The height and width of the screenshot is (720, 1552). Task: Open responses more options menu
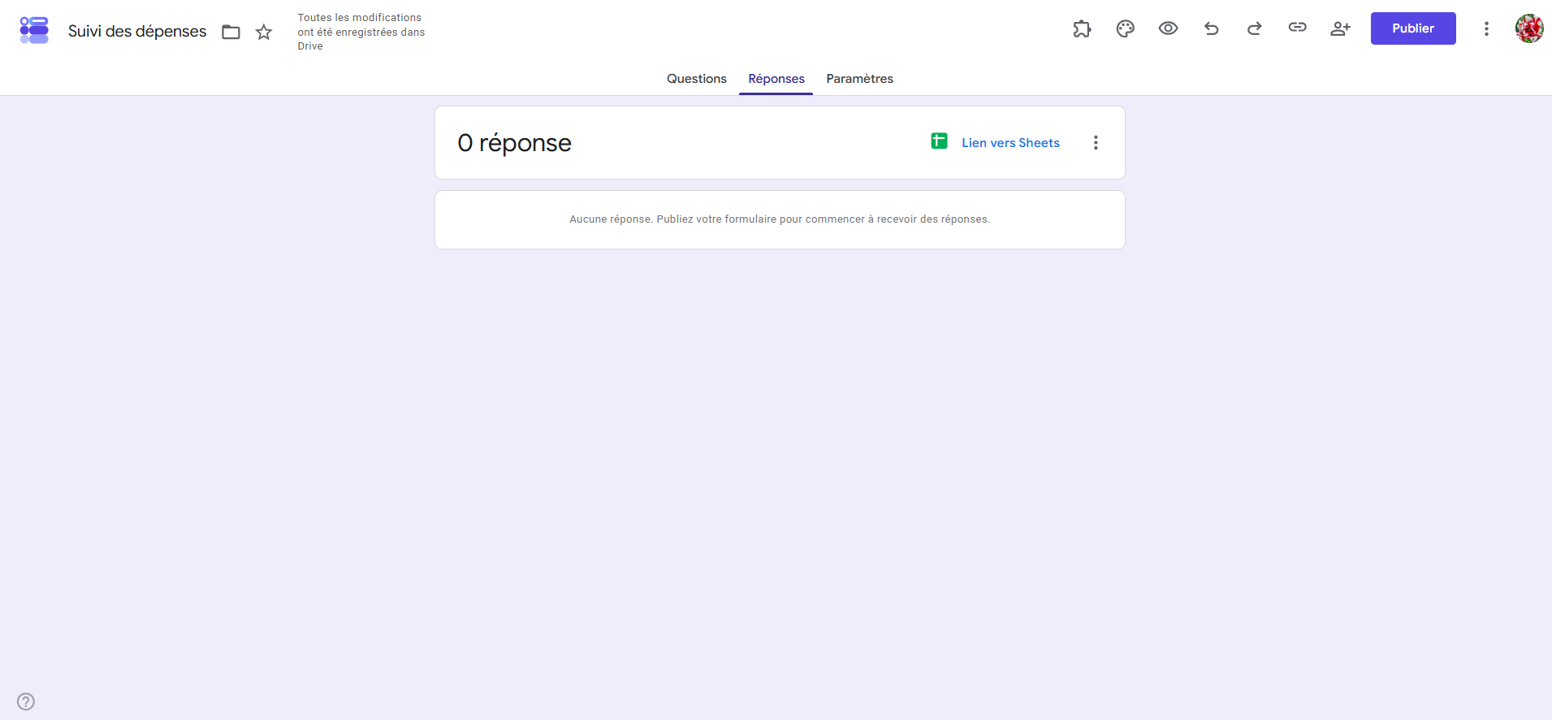click(1096, 143)
